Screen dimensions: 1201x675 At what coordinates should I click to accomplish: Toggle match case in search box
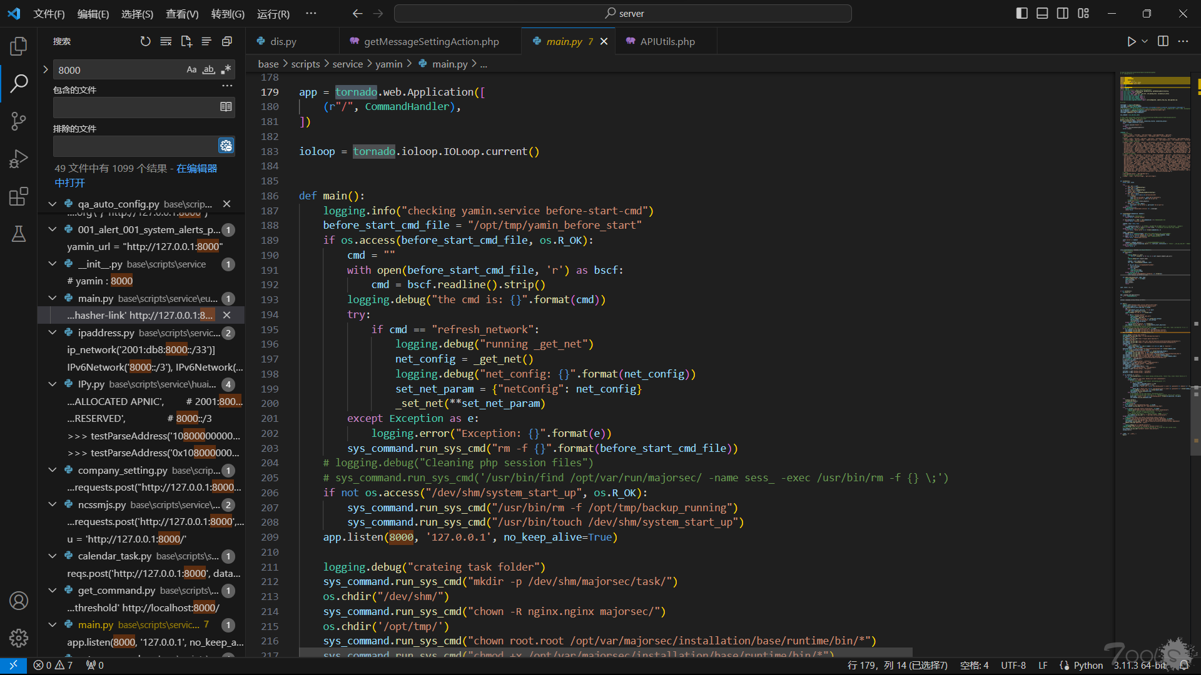pyautogui.click(x=191, y=70)
